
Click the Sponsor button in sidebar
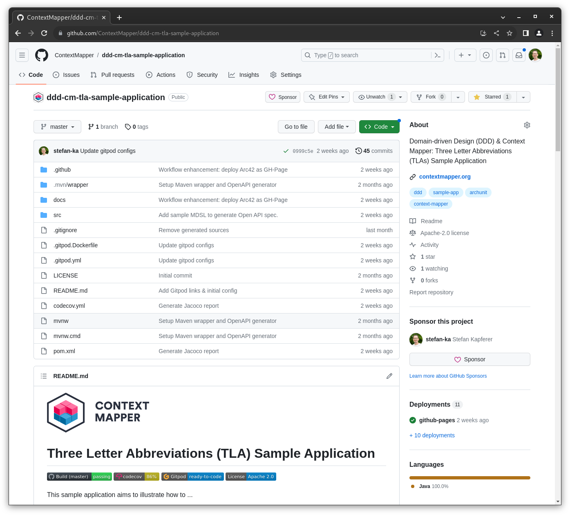[470, 359]
